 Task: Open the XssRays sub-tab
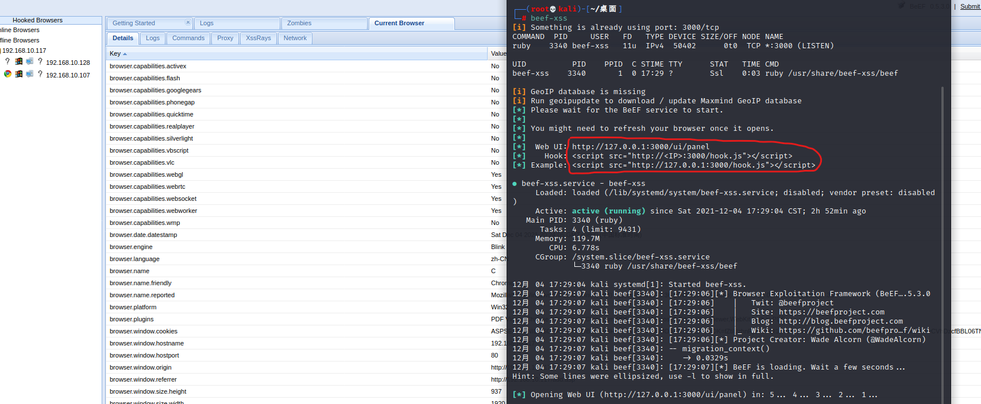click(x=258, y=38)
